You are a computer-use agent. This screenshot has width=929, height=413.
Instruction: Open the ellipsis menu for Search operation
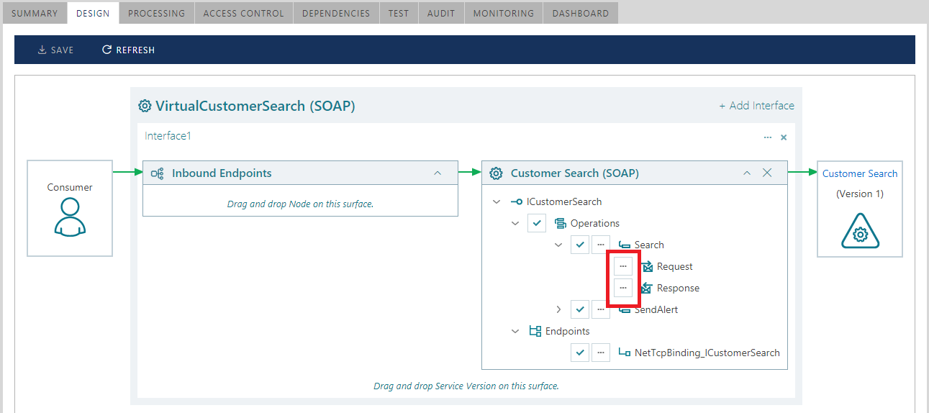click(601, 245)
